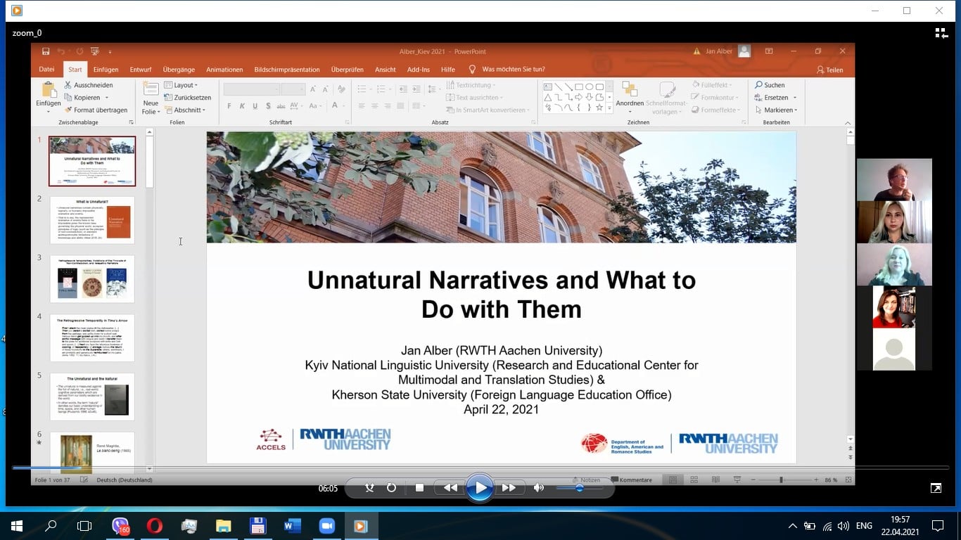Click the Neue Folie icon
The height and width of the screenshot is (540, 961).
pyautogui.click(x=151, y=89)
